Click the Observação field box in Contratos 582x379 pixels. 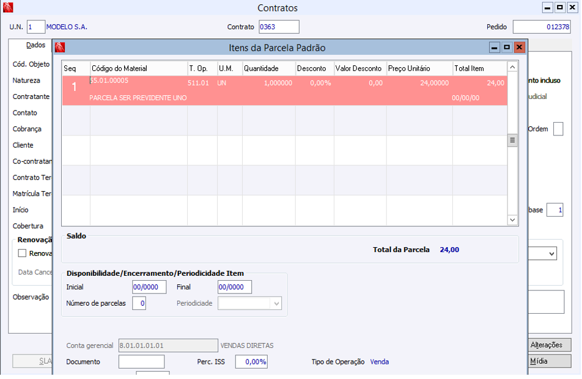pyautogui.click(x=546, y=302)
